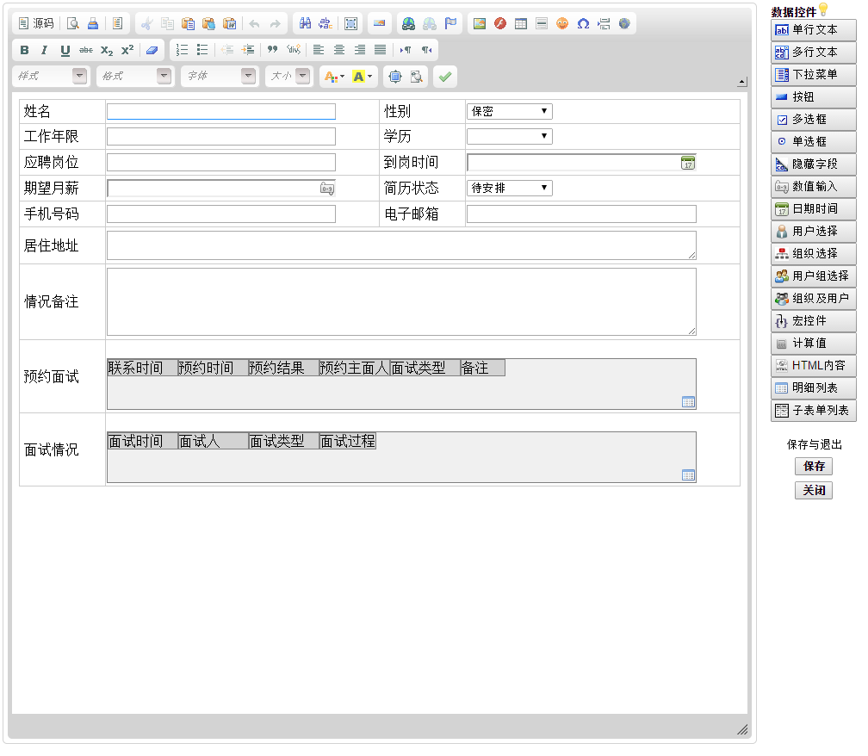Open the 样式 styles dropdown
Screen dimensions: 868x756
(80, 77)
